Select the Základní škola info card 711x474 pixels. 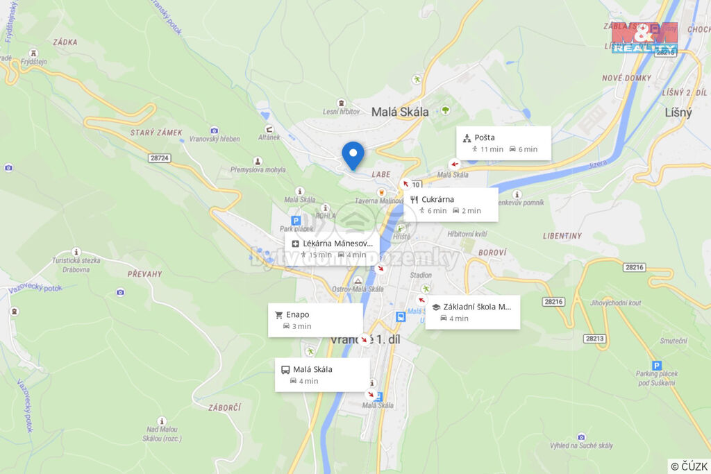tap(472, 312)
